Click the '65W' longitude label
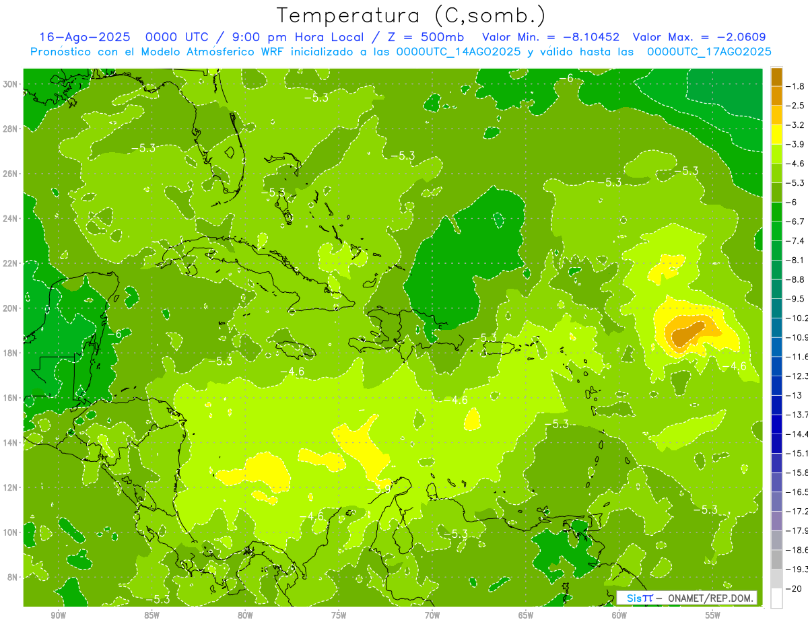Screen dimensions: 808x624 526,615
